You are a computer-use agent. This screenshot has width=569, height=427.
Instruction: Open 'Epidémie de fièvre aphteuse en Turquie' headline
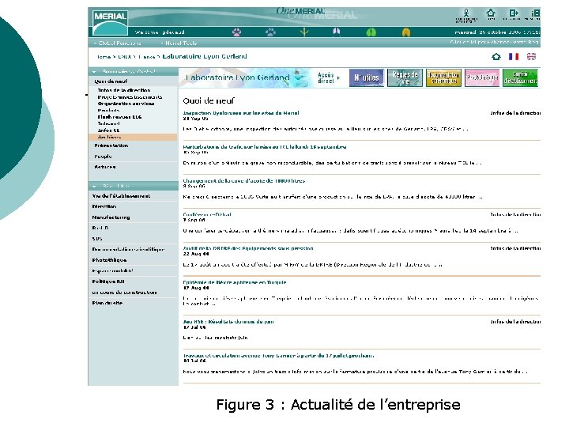coord(235,282)
